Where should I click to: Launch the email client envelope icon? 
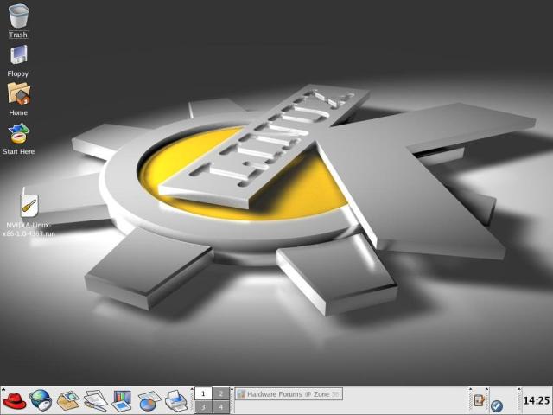(67, 400)
